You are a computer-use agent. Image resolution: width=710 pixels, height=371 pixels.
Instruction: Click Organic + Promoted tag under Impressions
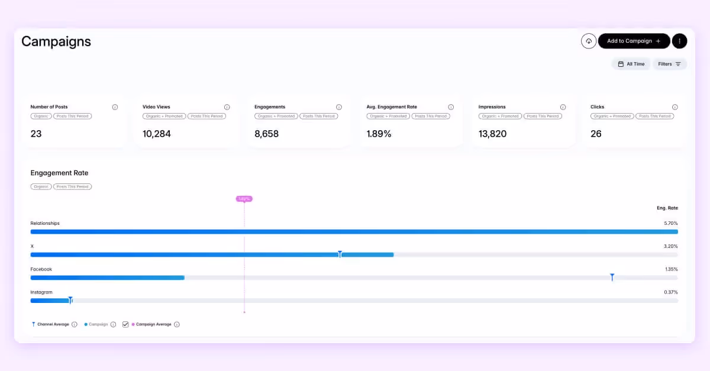(500, 116)
